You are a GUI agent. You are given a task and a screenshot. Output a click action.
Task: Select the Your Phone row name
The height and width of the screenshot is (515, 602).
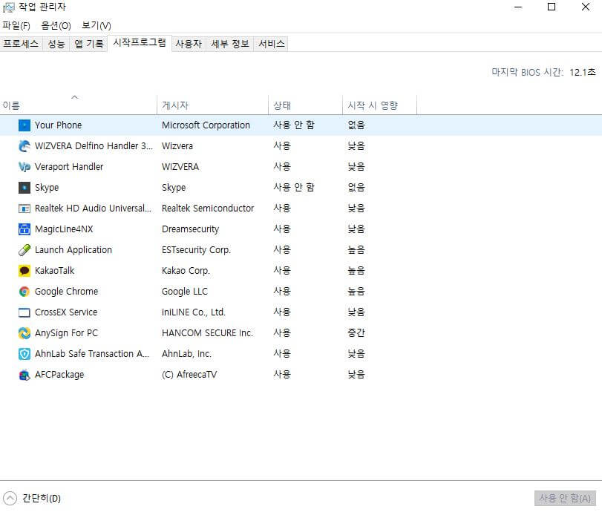click(x=59, y=125)
